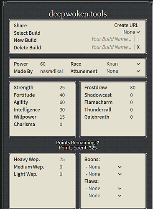This screenshot has width=153, height=209.
Task: Click the X icon to delete build
Action: 138,47
